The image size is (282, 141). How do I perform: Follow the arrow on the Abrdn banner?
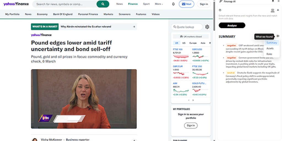(x=134, y=27)
